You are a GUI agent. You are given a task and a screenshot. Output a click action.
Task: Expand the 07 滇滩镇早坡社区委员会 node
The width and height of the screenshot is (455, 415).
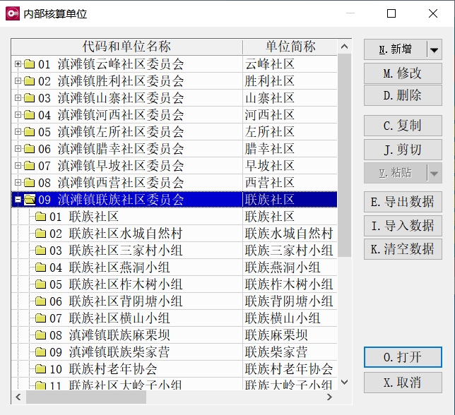18,166
